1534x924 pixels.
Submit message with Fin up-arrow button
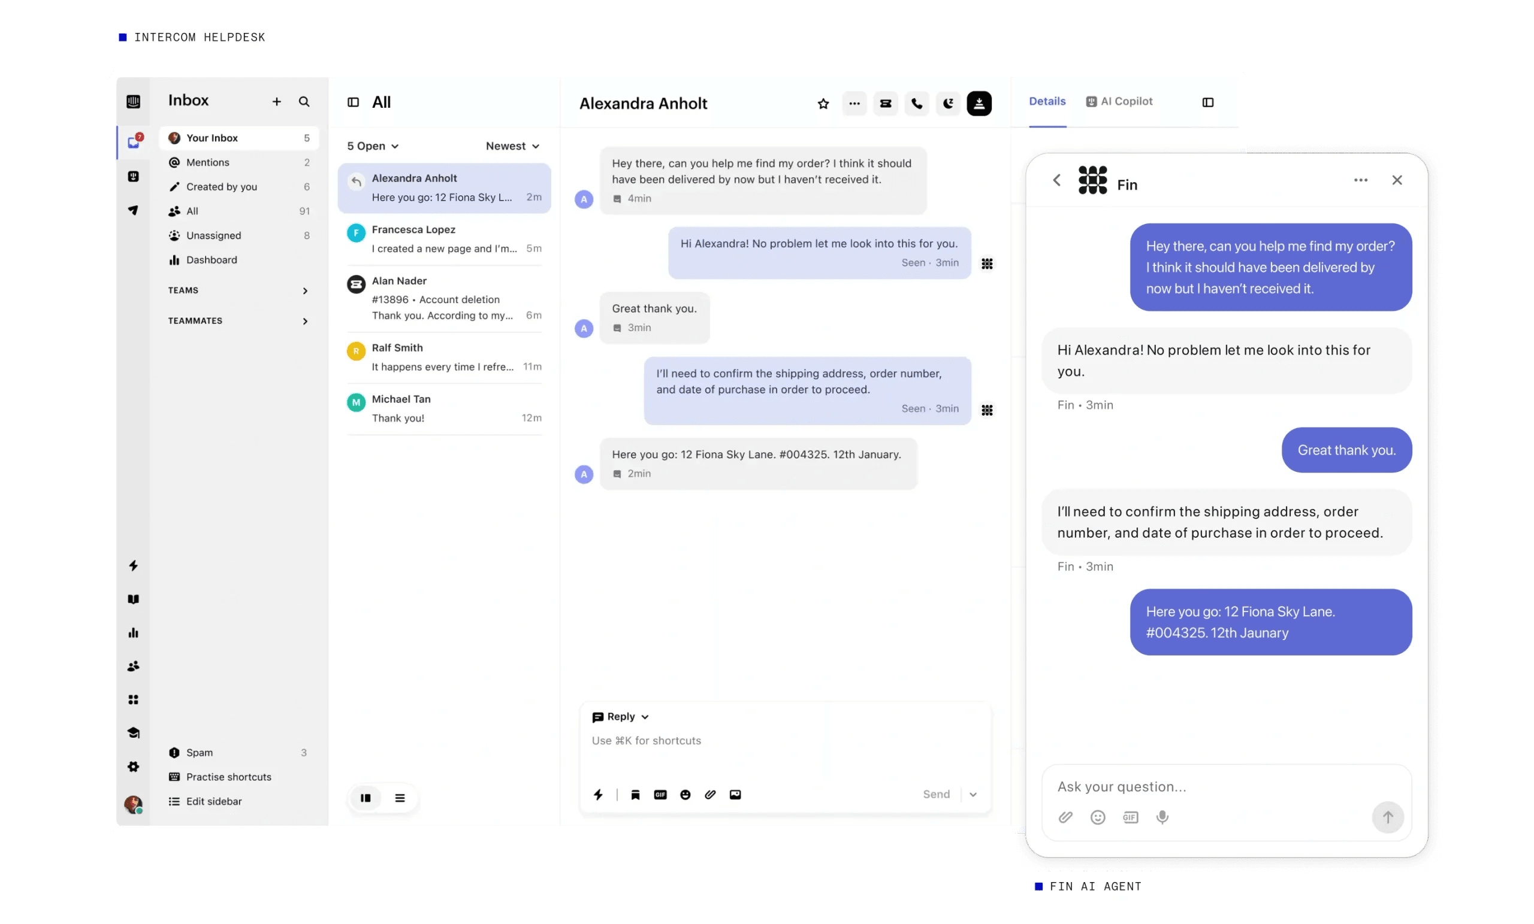[1387, 817]
